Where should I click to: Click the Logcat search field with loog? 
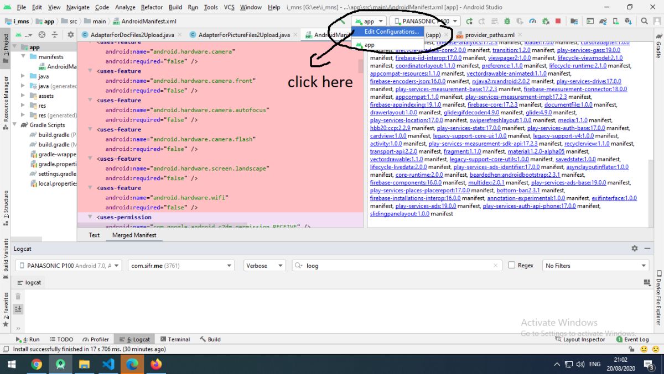(397, 266)
